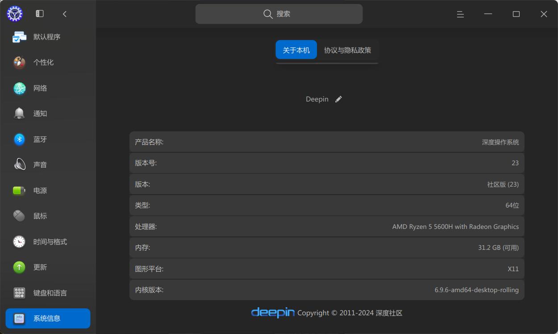
Task: Click the Deepin computer name text
Action: [317, 99]
